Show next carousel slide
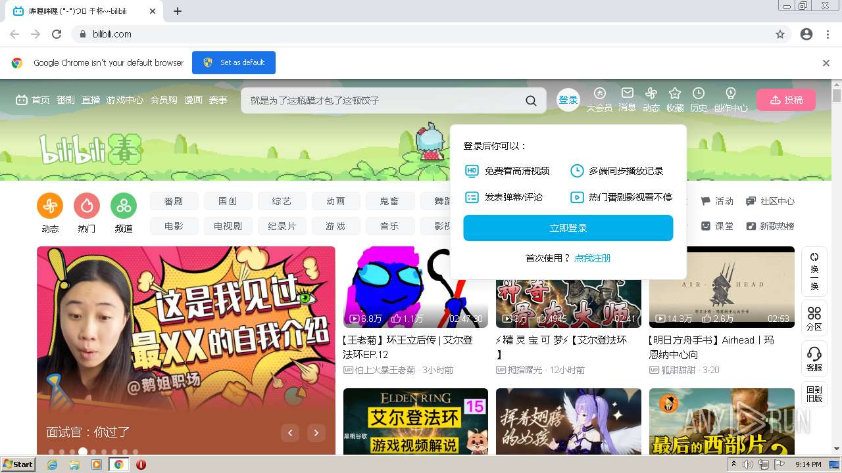The width and height of the screenshot is (842, 473). pyautogui.click(x=316, y=432)
